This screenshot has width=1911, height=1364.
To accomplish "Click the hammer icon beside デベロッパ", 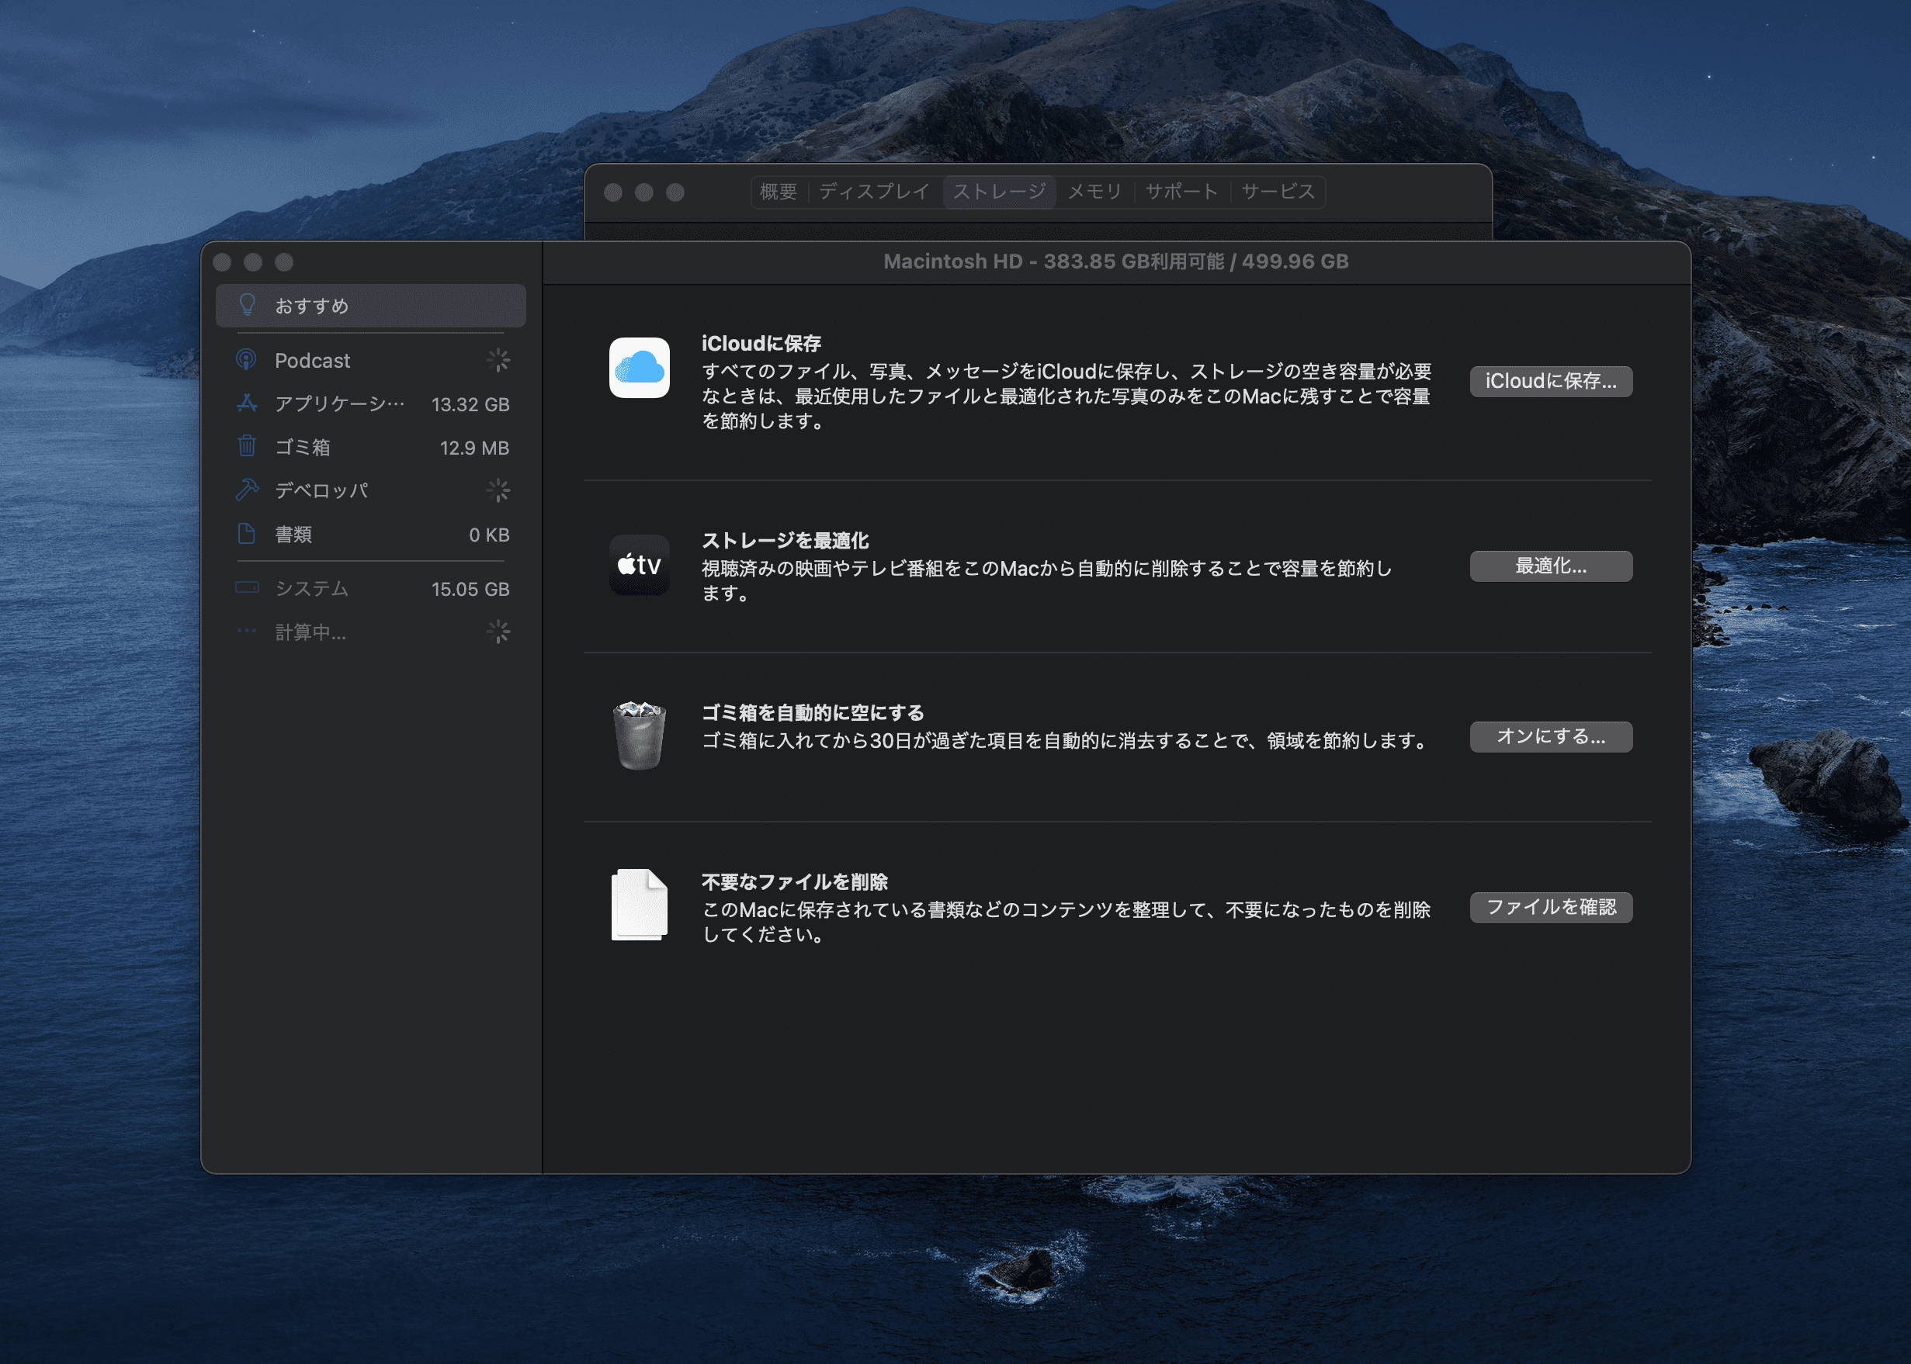I will point(246,490).
